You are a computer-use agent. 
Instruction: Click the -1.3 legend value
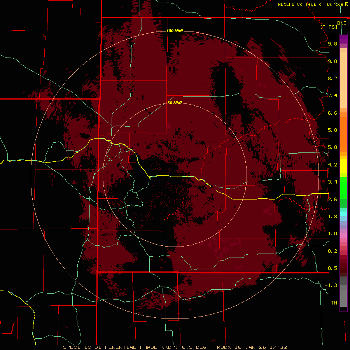(331, 285)
